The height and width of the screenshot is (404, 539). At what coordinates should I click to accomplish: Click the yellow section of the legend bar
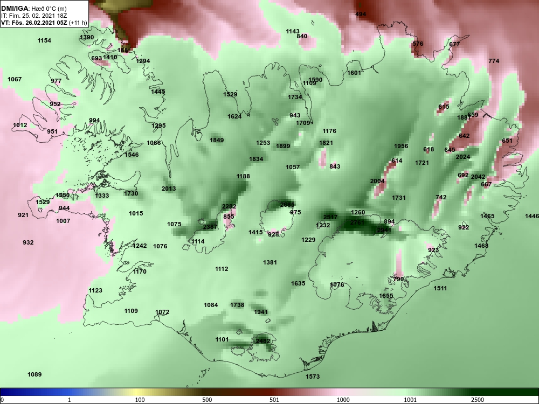[x=136, y=392]
